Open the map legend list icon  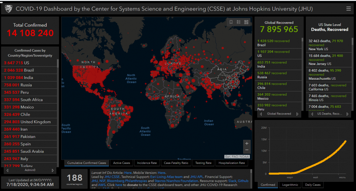(239, 22)
